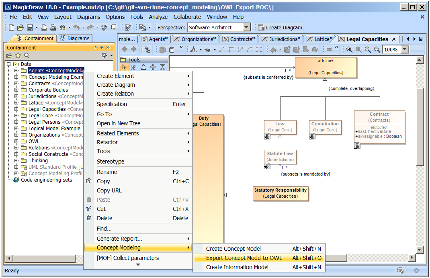
Task: Click the favorites star icon in Containment
Action: [x=18, y=55]
